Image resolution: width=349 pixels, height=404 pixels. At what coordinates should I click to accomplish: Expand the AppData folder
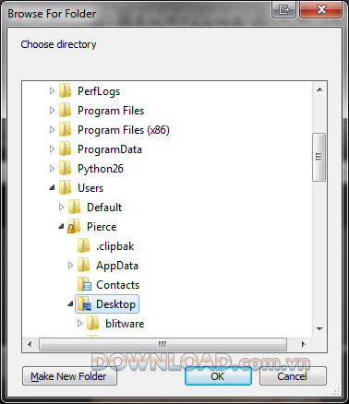[70, 266]
